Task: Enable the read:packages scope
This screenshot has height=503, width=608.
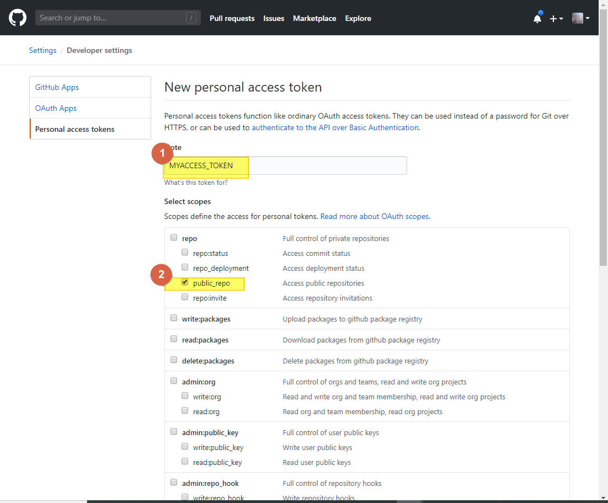Action: coord(174,339)
